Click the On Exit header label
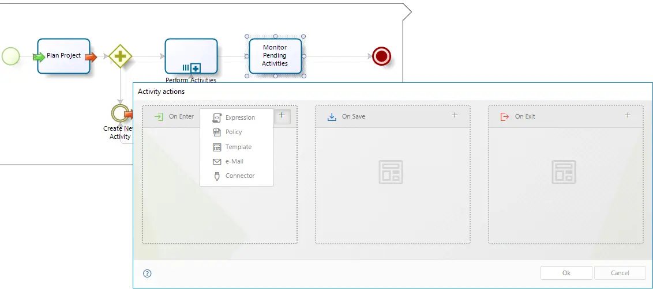This screenshot has width=653, height=289. [525, 117]
